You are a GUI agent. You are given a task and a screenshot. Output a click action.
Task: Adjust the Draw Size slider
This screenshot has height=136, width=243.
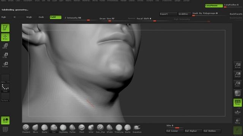pyautogui.click(x=113, y=19)
